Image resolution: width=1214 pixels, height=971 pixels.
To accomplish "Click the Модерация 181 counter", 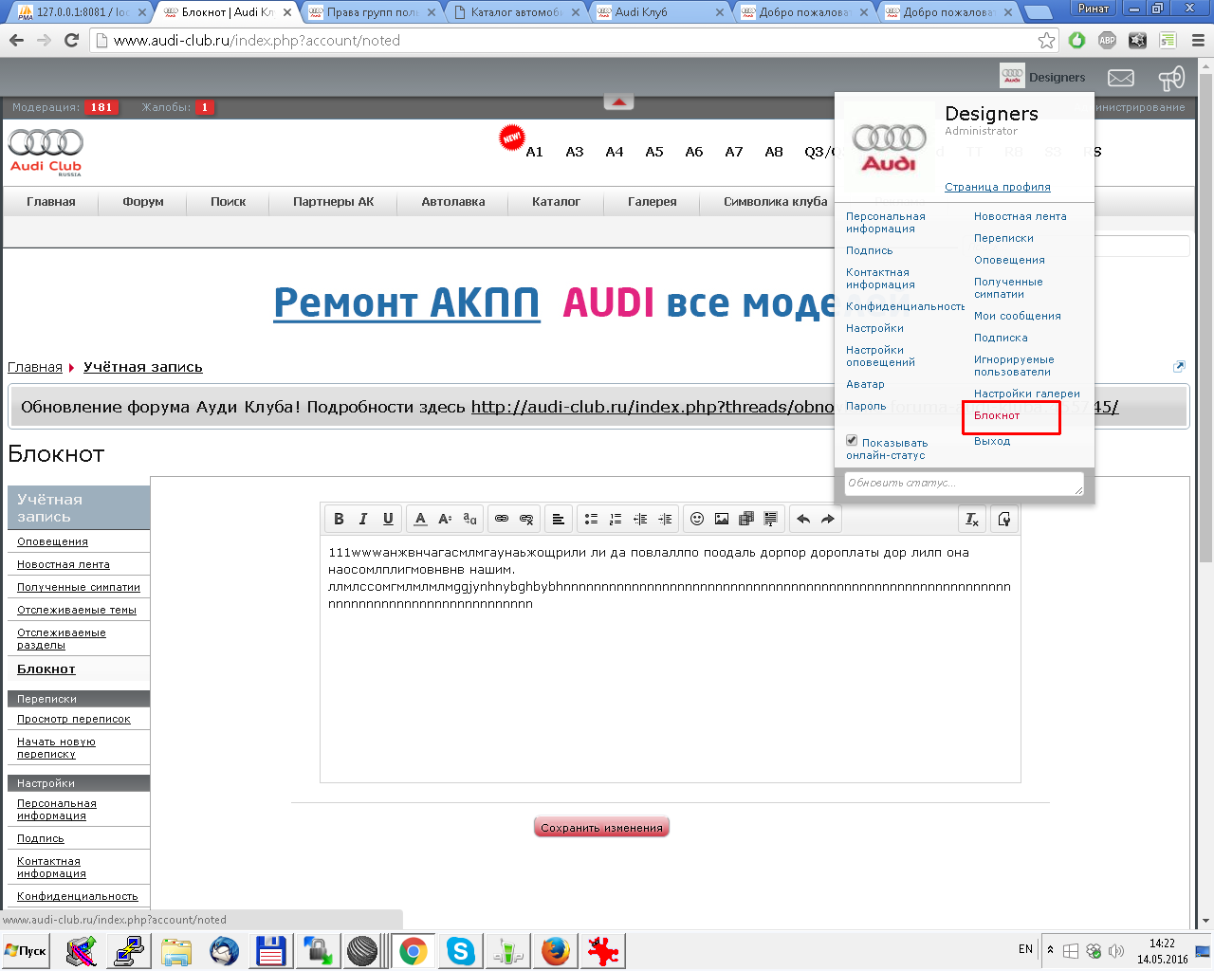I will (64, 107).
